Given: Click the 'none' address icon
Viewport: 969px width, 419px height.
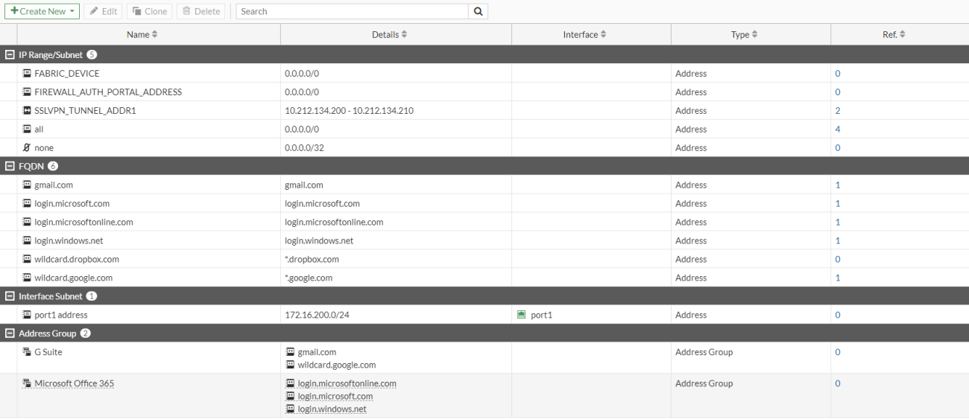Looking at the screenshot, I should click(28, 148).
